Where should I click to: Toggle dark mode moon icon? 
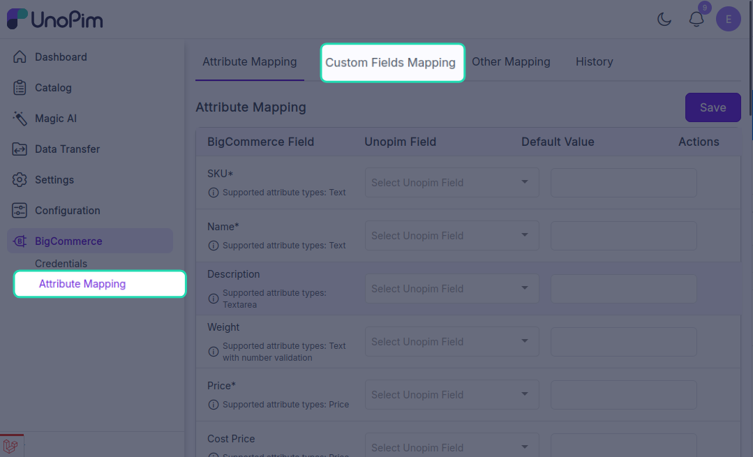click(664, 20)
